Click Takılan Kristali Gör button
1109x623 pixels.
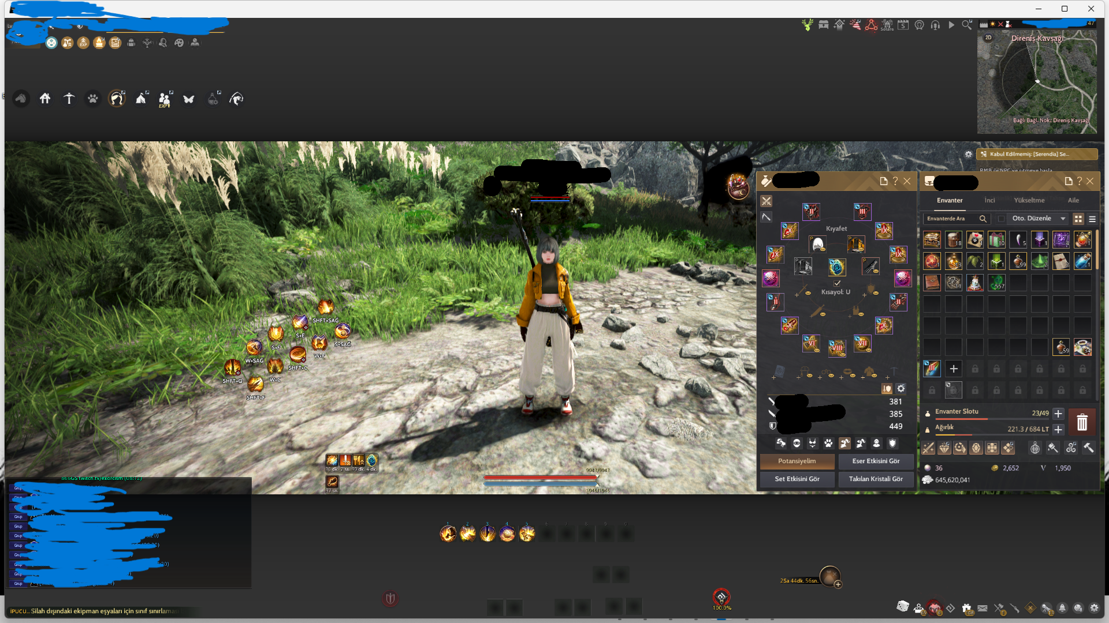pyautogui.click(x=876, y=479)
